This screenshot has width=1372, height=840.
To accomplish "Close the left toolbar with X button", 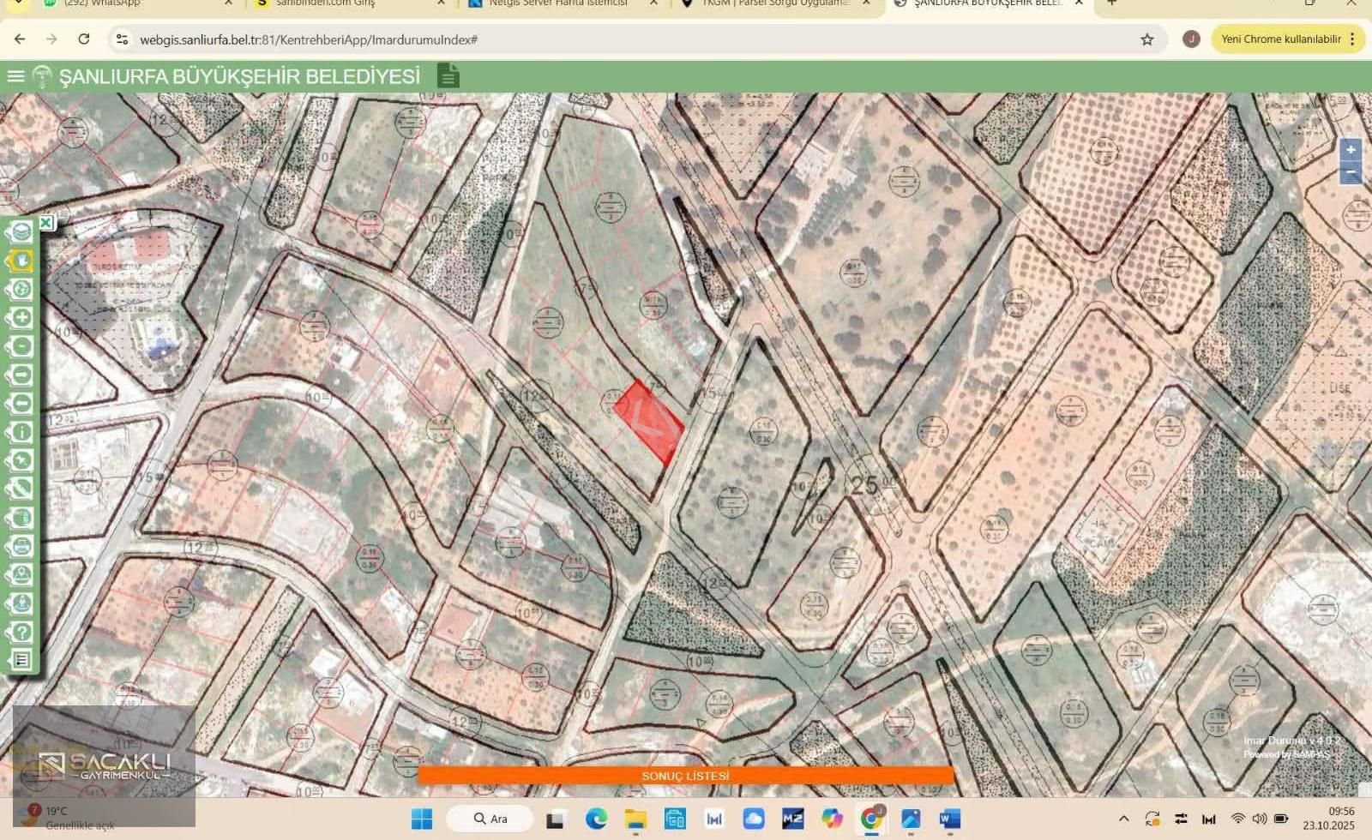I will tap(45, 223).
